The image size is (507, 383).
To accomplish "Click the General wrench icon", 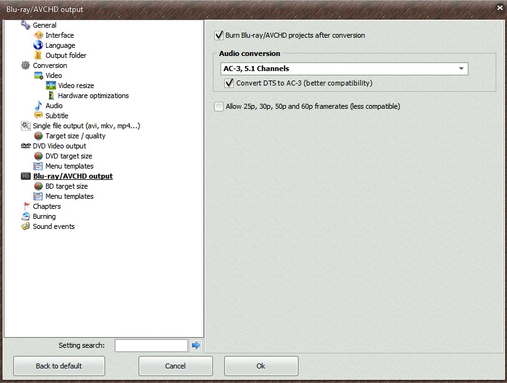I will coord(26,25).
